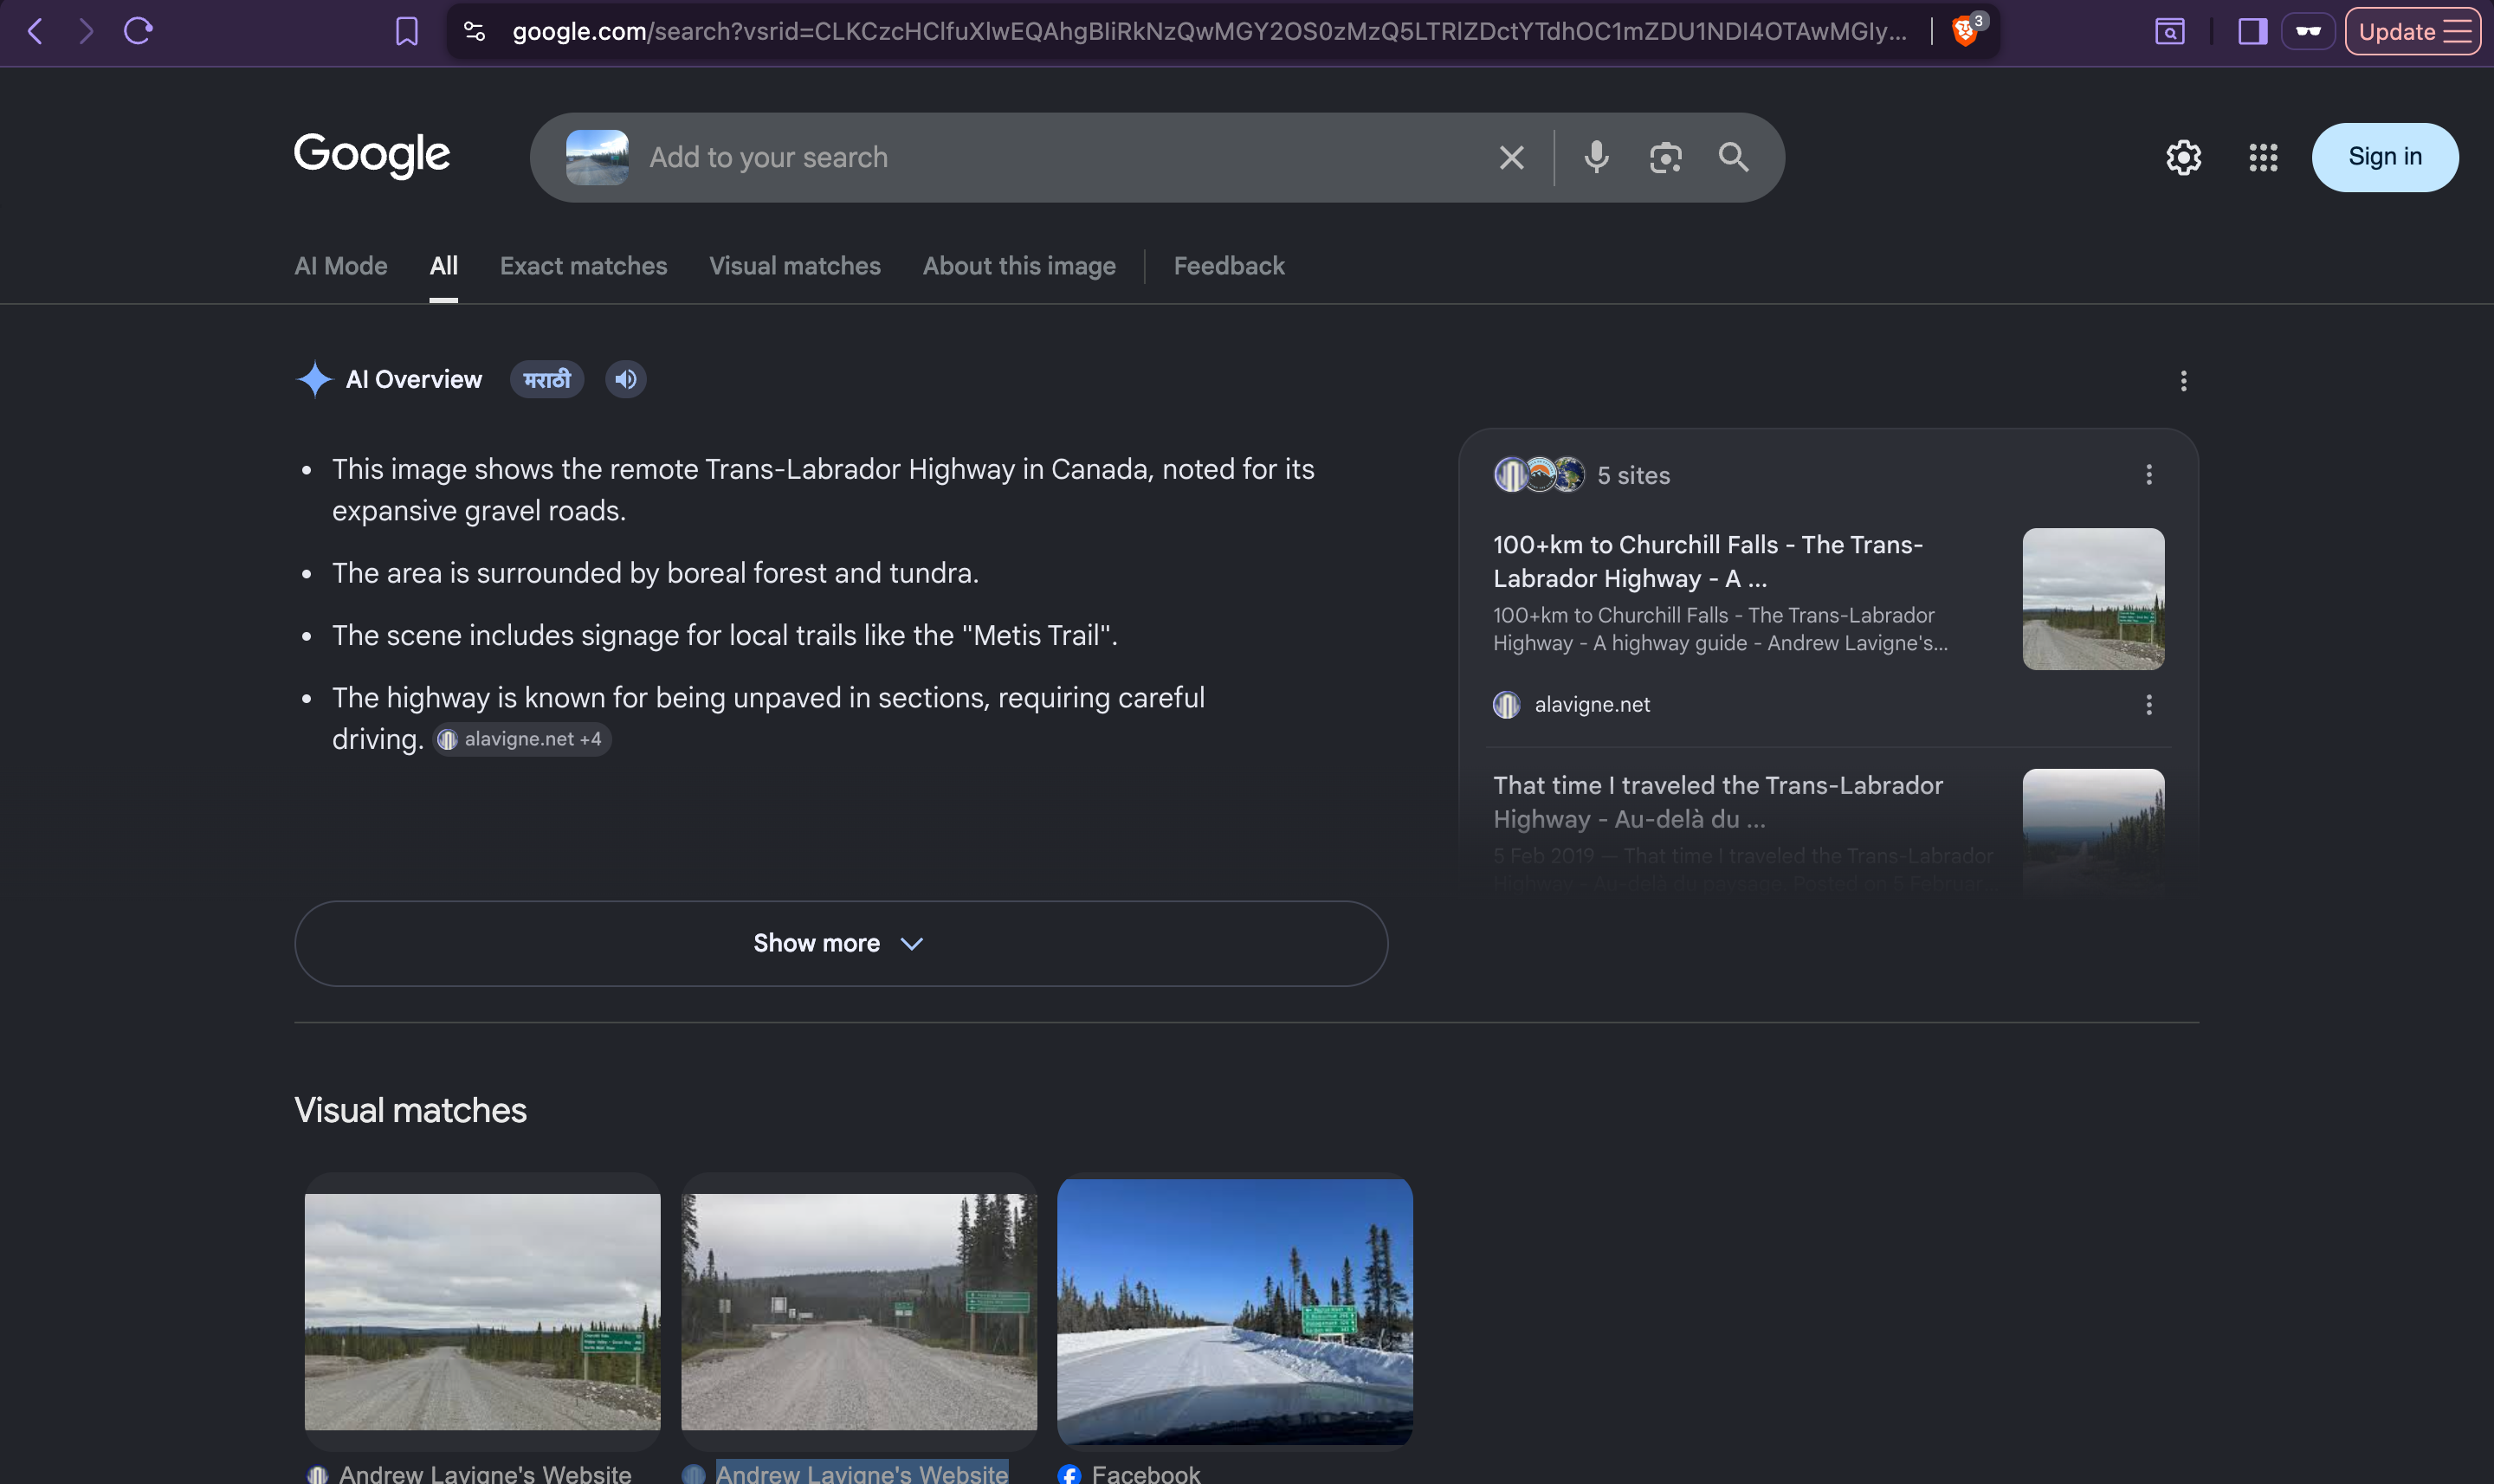Start voice search with the microphone icon
The height and width of the screenshot is (1484, 2494).
[x=1597, y=157]
